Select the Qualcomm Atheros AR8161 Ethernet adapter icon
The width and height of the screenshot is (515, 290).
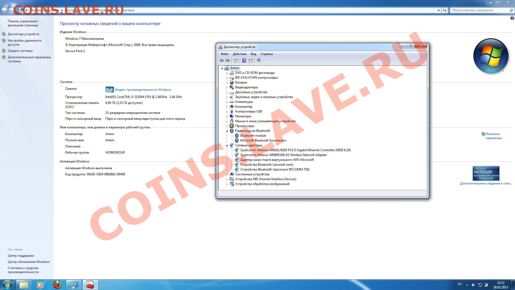[x=237, y=150]
